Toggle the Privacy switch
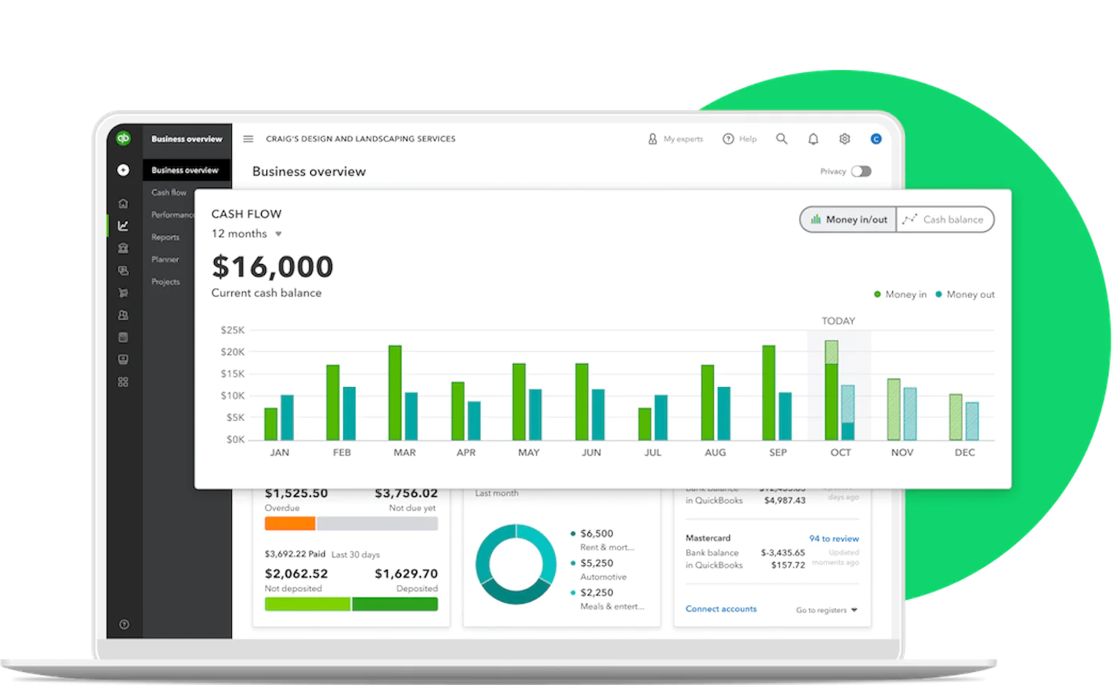 tap(861, 171)
